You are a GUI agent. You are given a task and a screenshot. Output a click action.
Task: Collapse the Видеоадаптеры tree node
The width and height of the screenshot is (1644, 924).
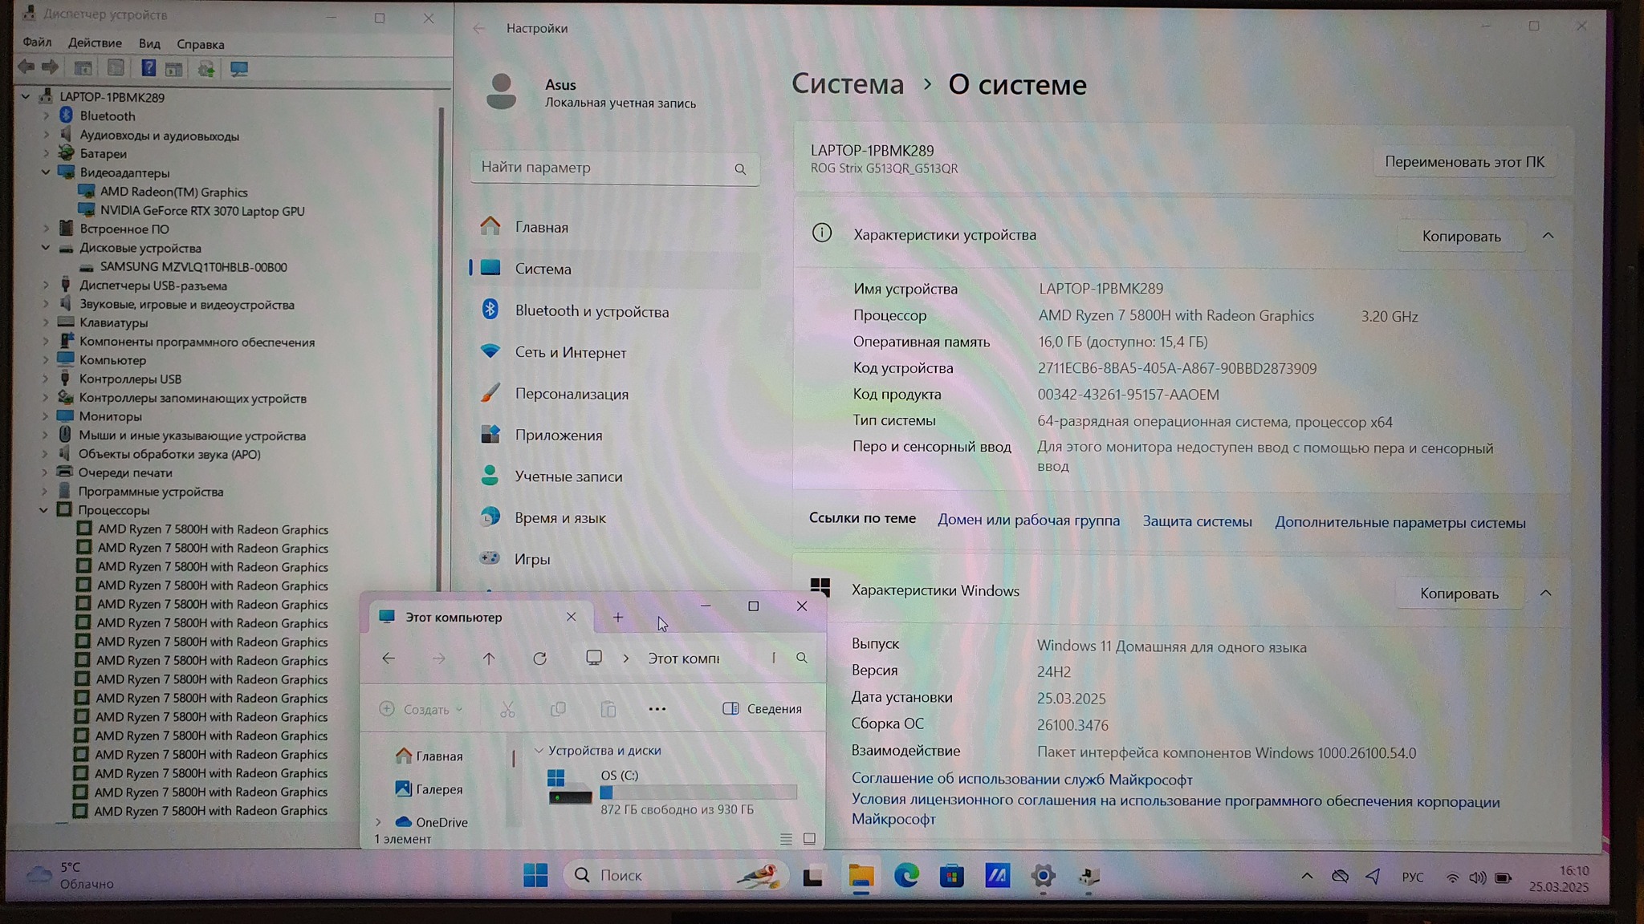[46, 172]
